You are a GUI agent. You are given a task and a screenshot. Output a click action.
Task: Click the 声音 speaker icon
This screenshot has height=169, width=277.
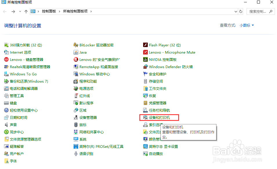6,125
